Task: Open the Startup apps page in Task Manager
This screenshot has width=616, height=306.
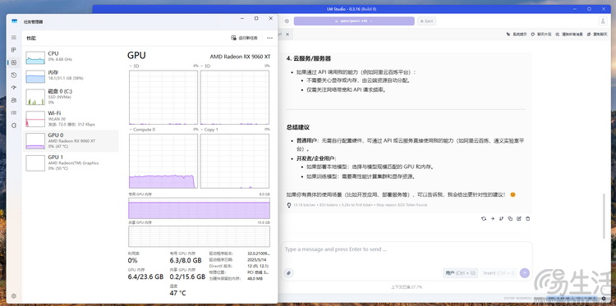Action: coord(14,88)
